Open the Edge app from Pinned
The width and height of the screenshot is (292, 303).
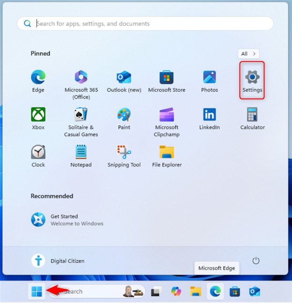click(x=38, y=81)
